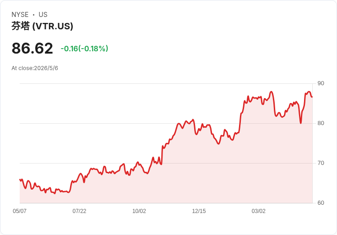Viewport: 337px width, 235px height.
Task: Click the 03/02 date axis label
Action: [259, 211]
